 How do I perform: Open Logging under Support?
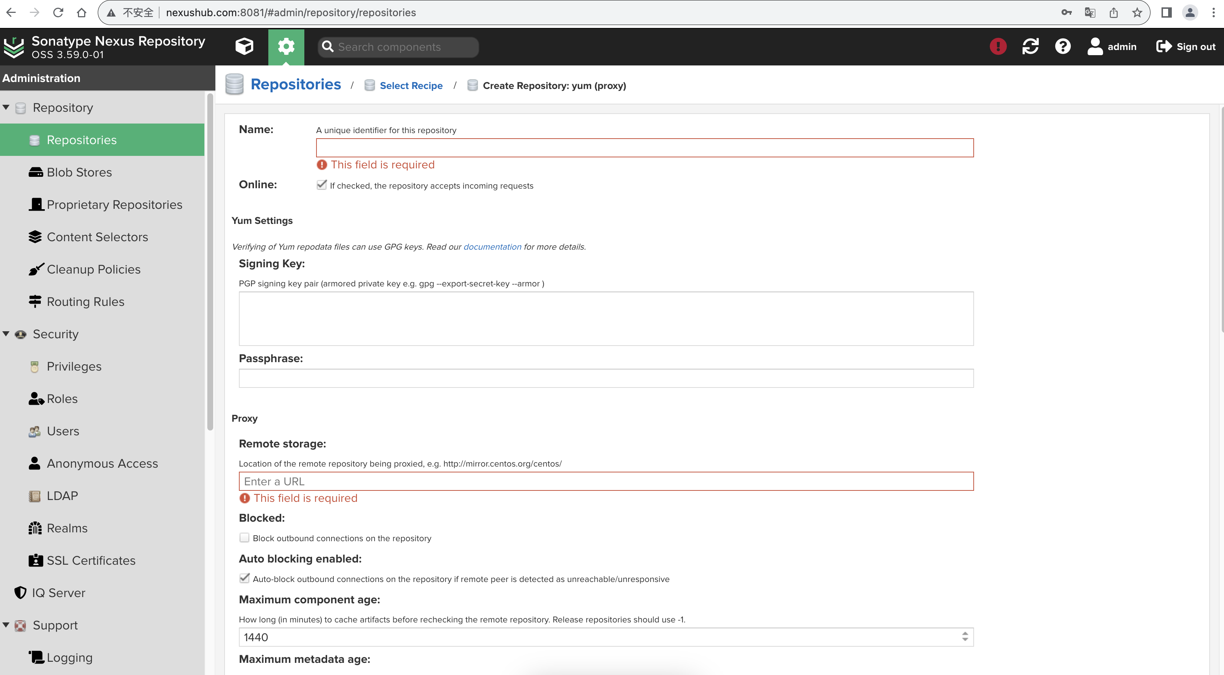tap(102, 657)
